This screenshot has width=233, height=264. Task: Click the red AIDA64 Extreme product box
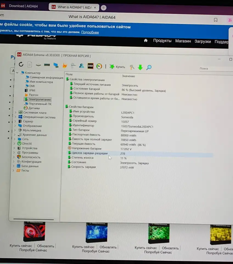point(34,231)
